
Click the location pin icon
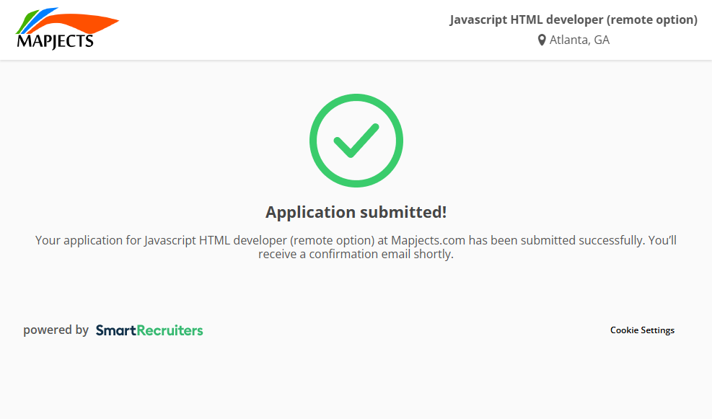coord(542,40)
